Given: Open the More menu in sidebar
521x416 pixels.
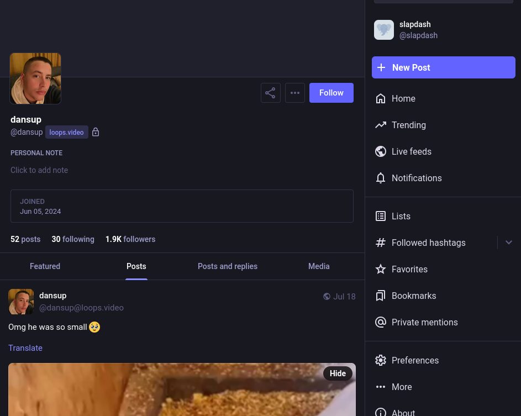Looking at the screenshot, I should point(401,387).
